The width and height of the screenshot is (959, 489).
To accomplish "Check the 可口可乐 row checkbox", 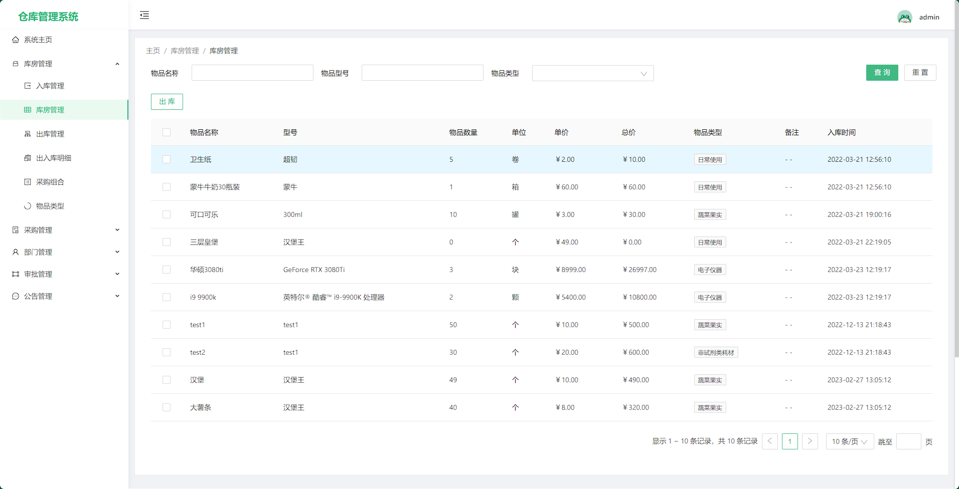I will tap(167, 214).
